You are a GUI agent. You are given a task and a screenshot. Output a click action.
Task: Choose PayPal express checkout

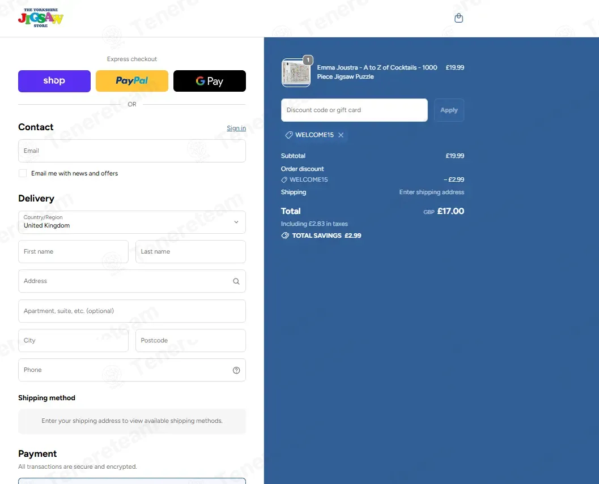click(132, 81)
